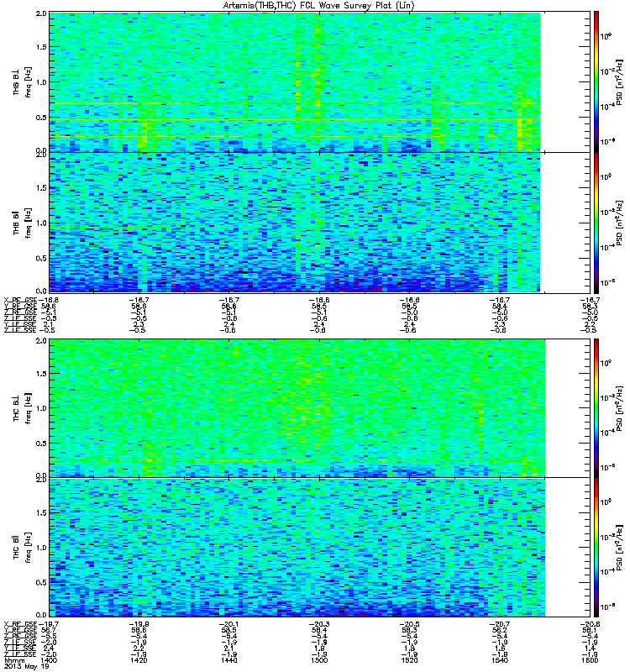
Task: Click the '1500' time label on the bottom axis
Action: pyautogui.click(x=319, y=660)
